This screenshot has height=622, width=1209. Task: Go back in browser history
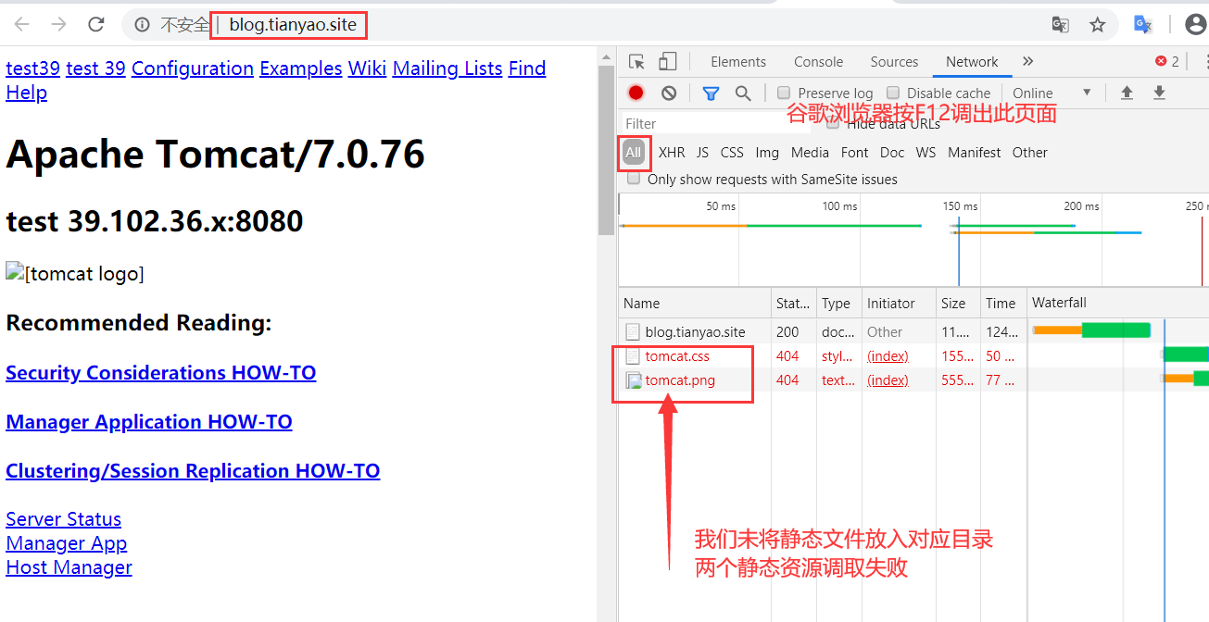tap(22, 25)
